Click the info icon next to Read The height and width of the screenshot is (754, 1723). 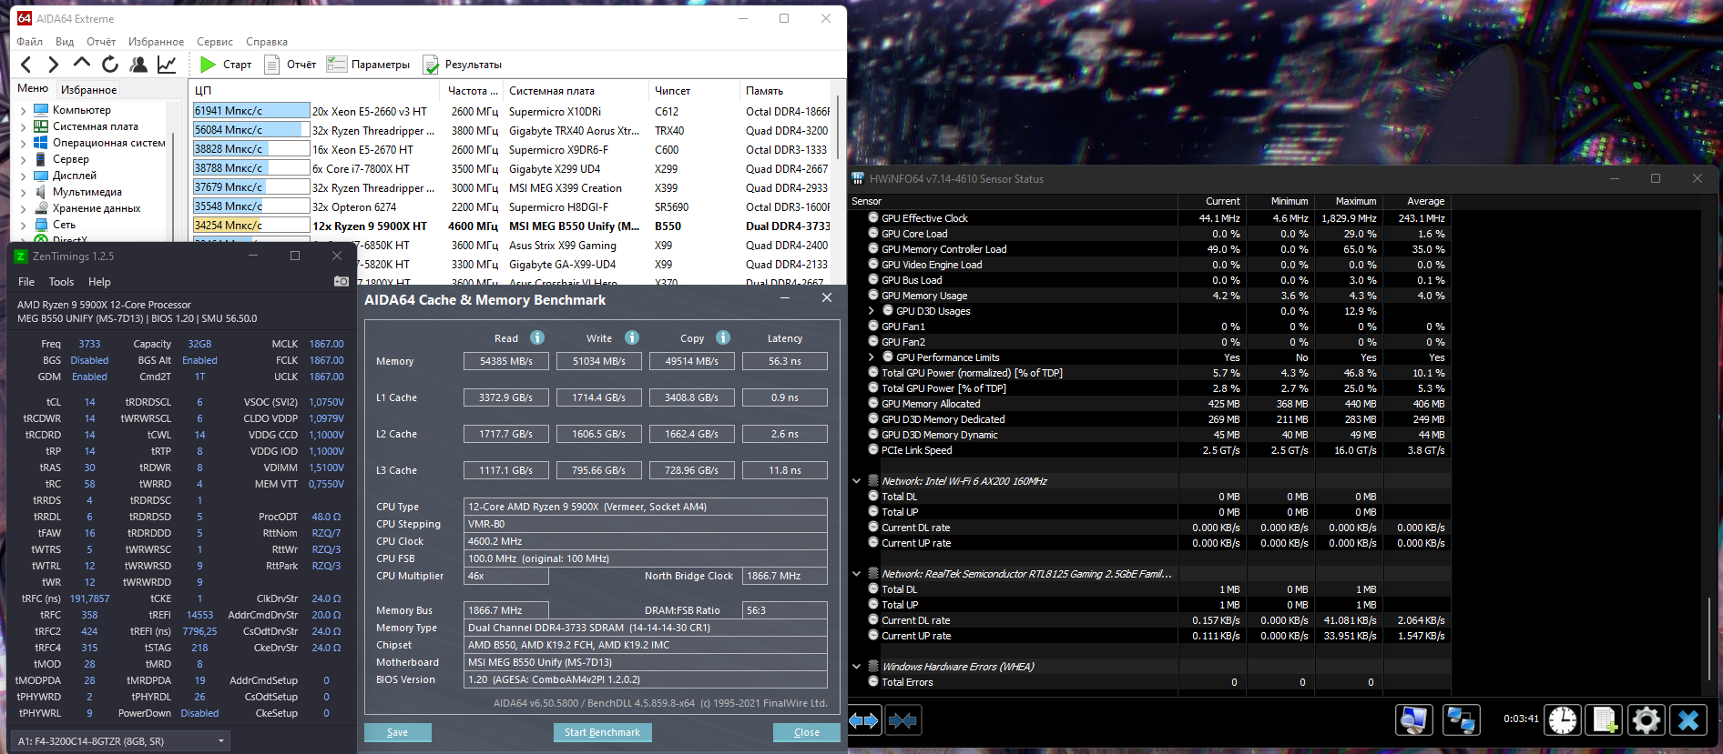coord(537,337)
